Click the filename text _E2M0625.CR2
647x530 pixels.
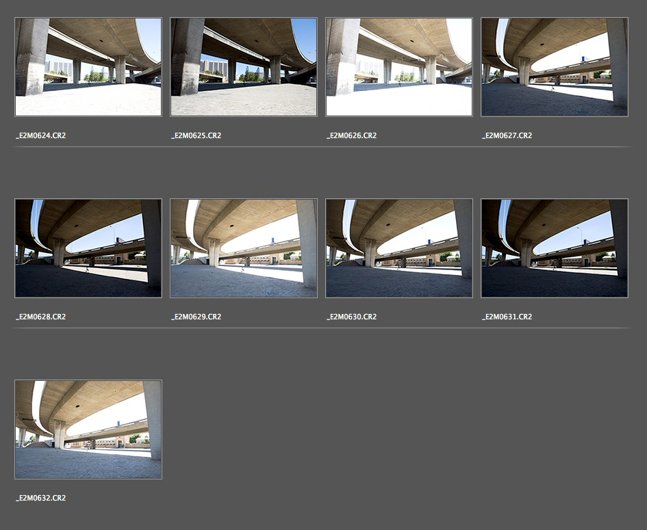[196, 135]
